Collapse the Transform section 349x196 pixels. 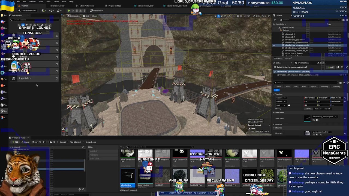(x=274, y=94)
